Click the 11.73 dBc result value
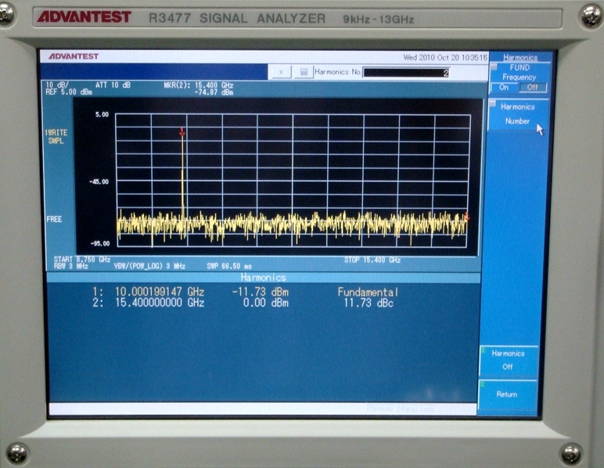This screenshot has height=468, width=604. pos(369,303)
